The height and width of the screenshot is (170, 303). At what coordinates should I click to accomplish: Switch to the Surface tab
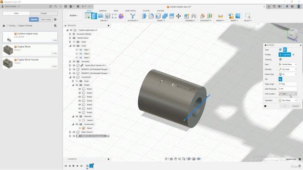pyautogui.click(x=103, y=11)
